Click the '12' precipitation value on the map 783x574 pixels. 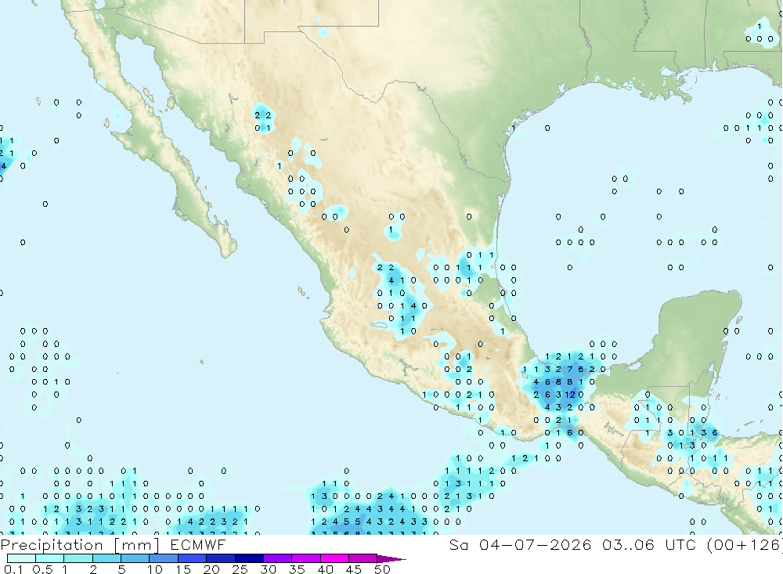(x=570, y=395)
